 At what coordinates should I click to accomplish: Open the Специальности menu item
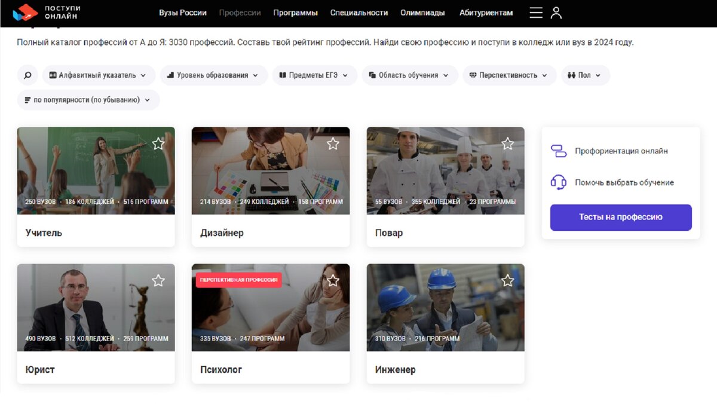click(x=359, y=13)
